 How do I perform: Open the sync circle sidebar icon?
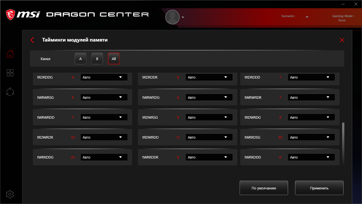(10, 92)
